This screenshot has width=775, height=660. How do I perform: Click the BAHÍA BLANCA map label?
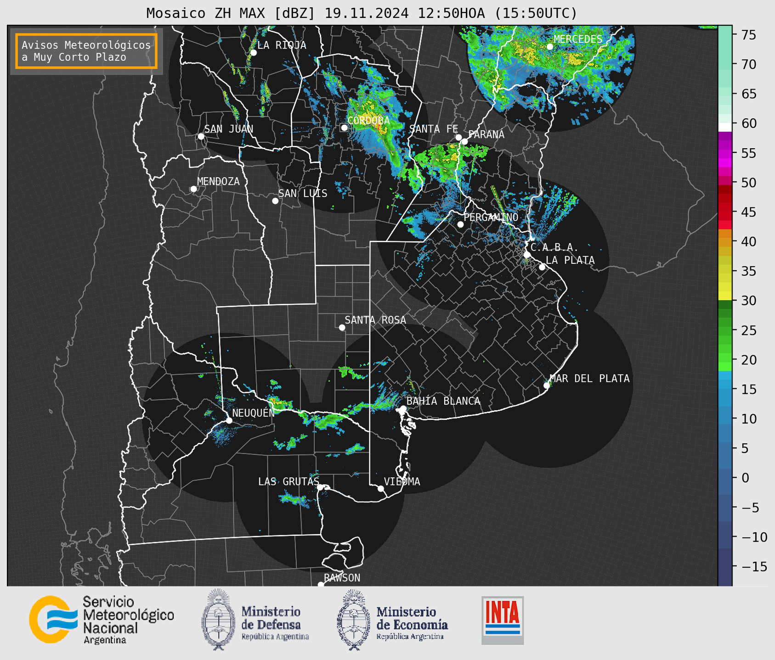[x=443, y=401]
